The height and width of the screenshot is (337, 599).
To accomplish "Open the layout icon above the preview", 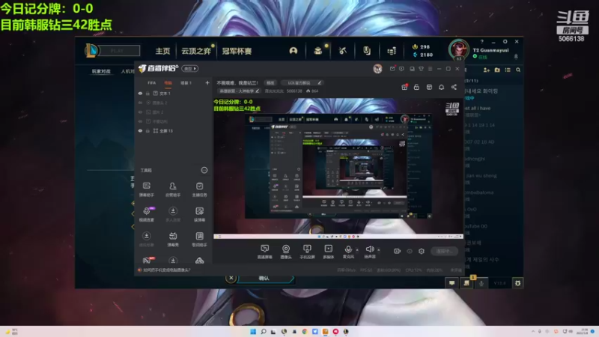I will point(429,87).
